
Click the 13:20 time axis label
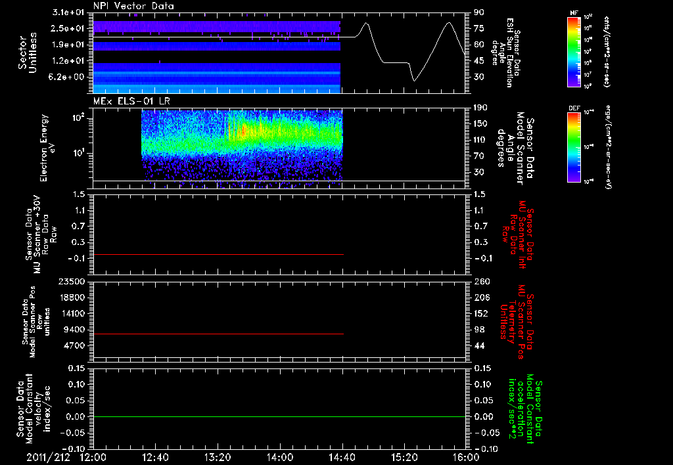pyautogui.click(x=218, y=457)
